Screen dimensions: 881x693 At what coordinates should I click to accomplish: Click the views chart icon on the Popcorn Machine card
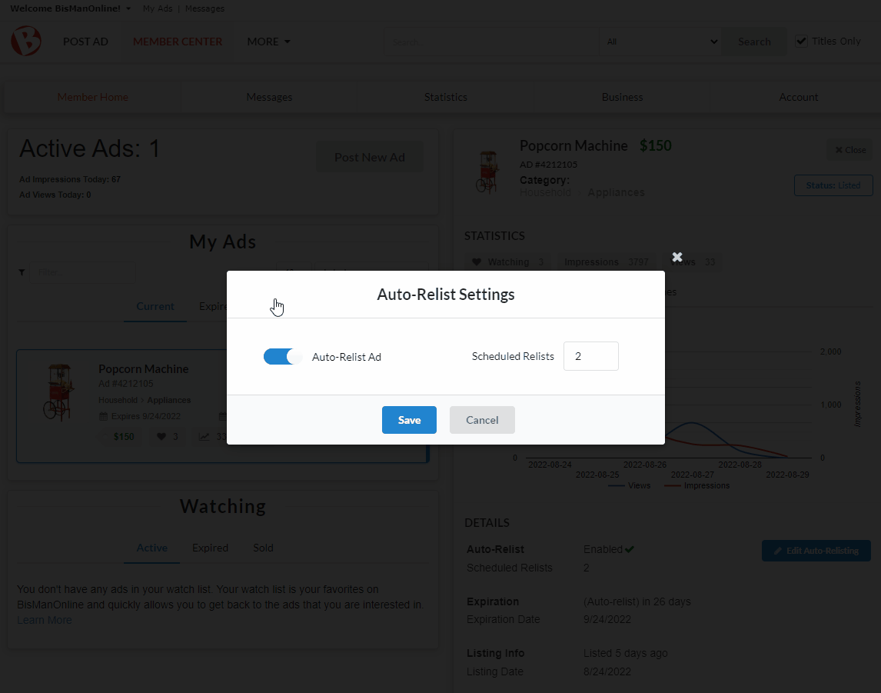(x=204, y=436)
